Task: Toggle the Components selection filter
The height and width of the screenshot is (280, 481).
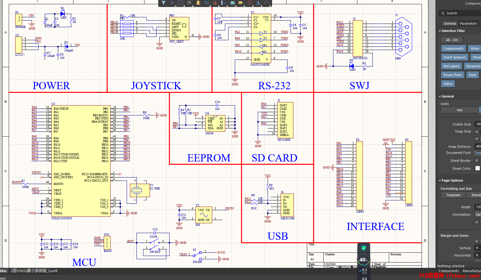Action: 453,48
